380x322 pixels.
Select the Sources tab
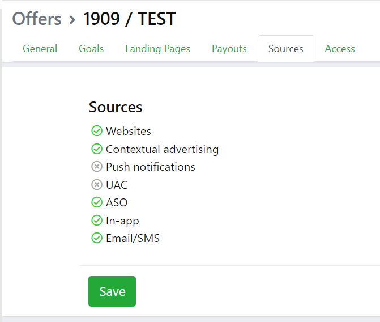285,49
